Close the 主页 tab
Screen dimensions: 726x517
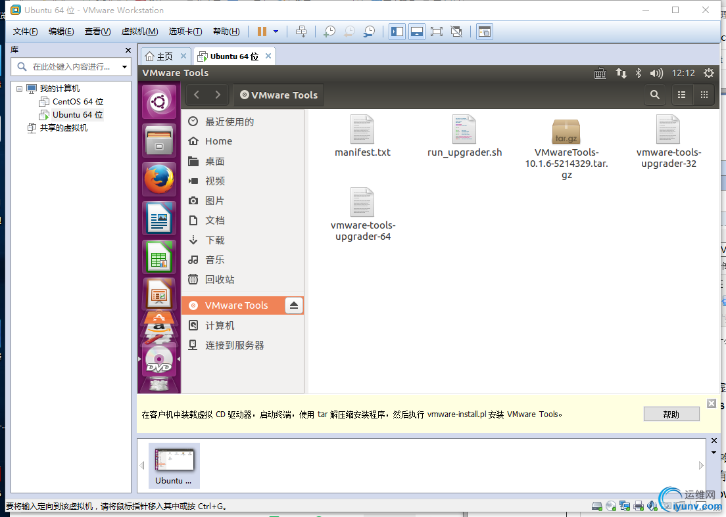(183, 56)
